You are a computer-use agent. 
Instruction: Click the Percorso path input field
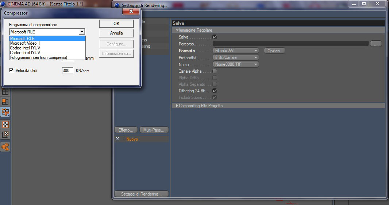[291, 44]
